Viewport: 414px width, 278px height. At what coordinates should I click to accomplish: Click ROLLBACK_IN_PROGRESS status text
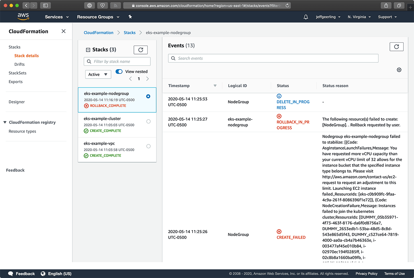pos(293,125)
